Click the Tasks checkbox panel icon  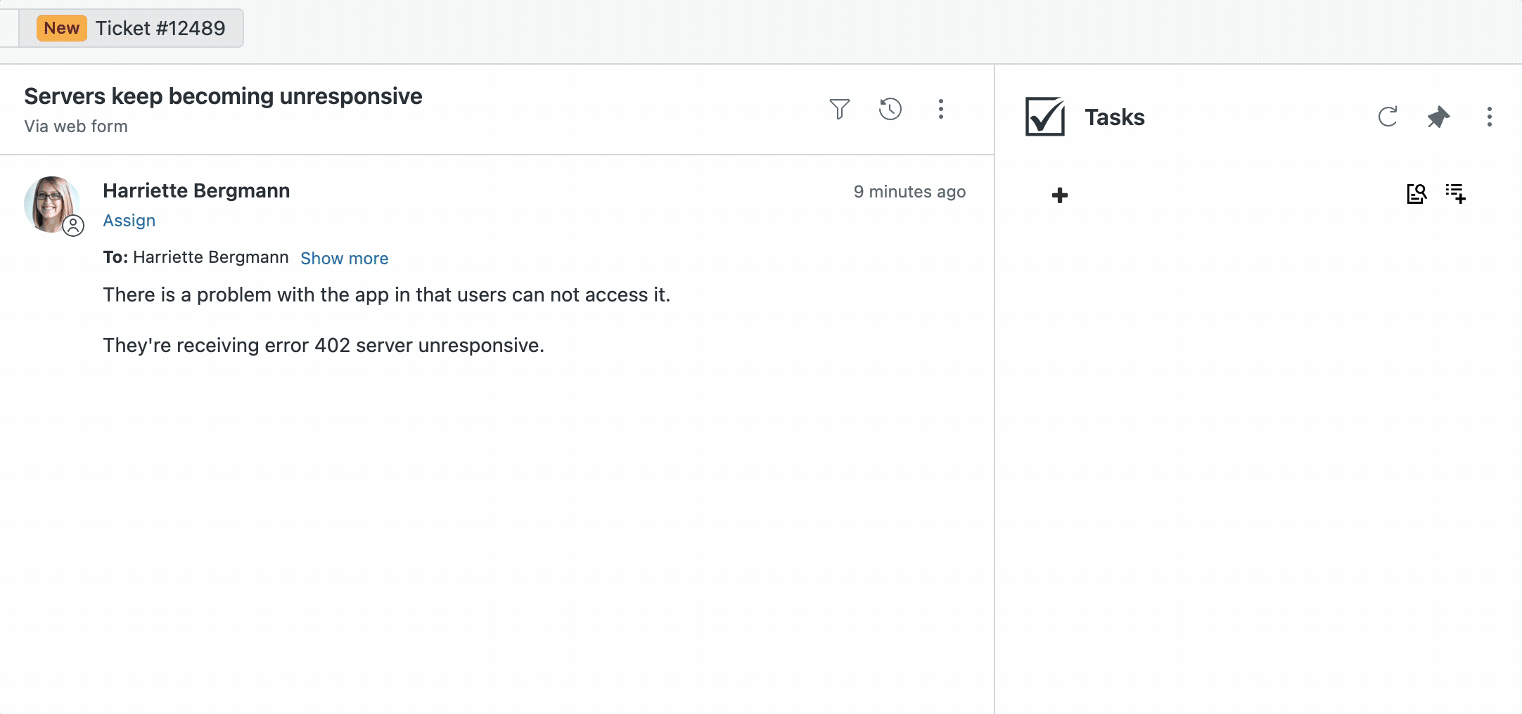point(1044,117)
